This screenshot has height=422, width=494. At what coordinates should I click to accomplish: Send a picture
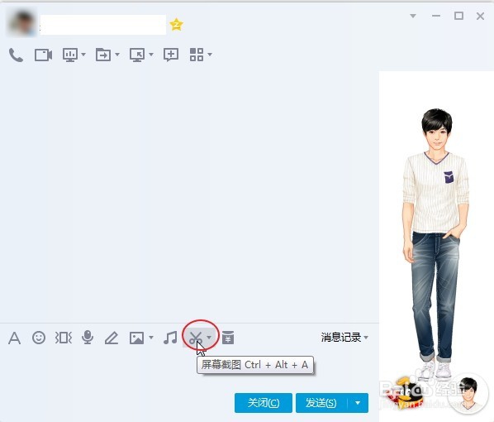pos(137,338)
